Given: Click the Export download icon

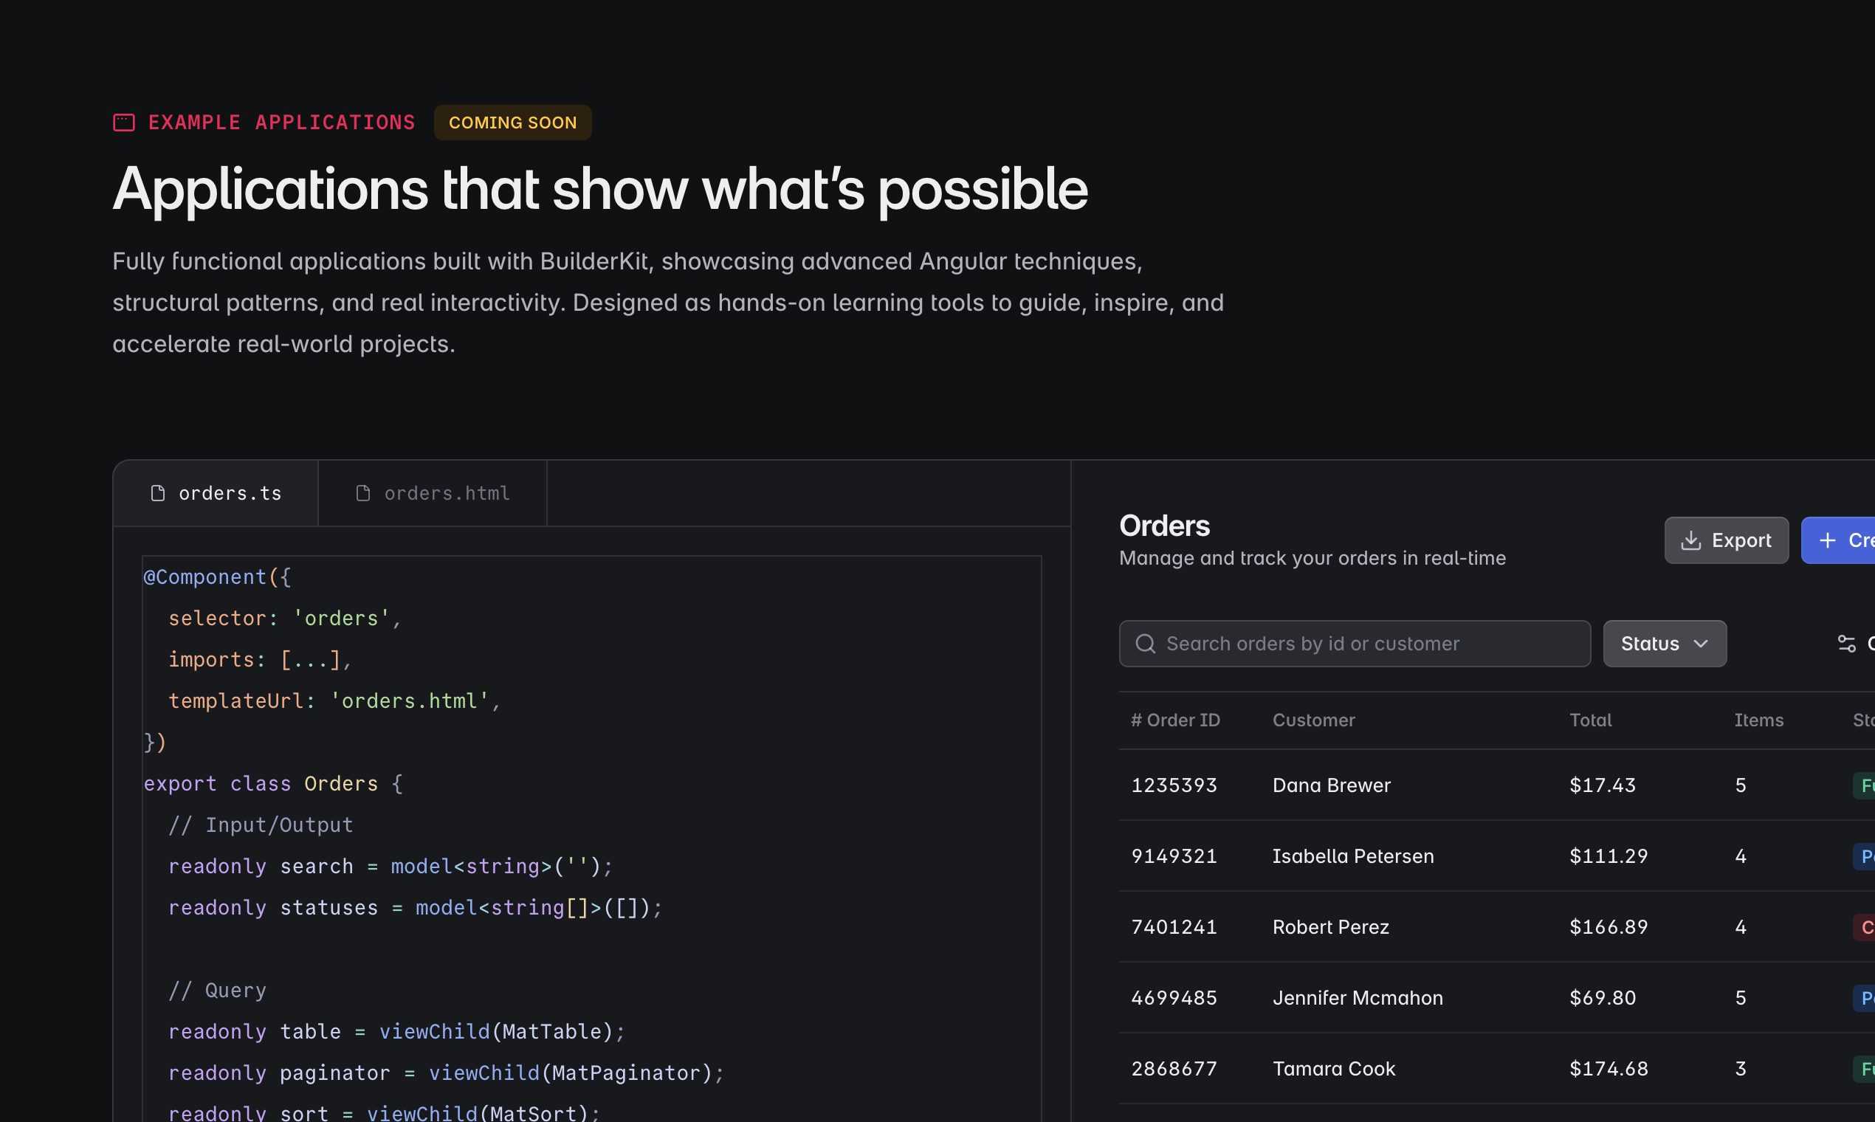Looking at the screenshot, I should click(x=1691, y=540).
